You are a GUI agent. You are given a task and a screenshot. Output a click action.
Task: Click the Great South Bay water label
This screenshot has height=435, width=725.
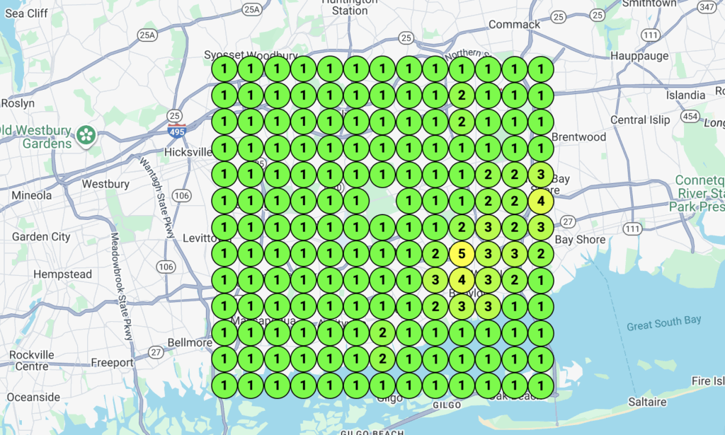pos(663,322)
